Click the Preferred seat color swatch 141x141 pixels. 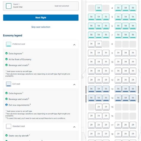click(x=9, y=44)
